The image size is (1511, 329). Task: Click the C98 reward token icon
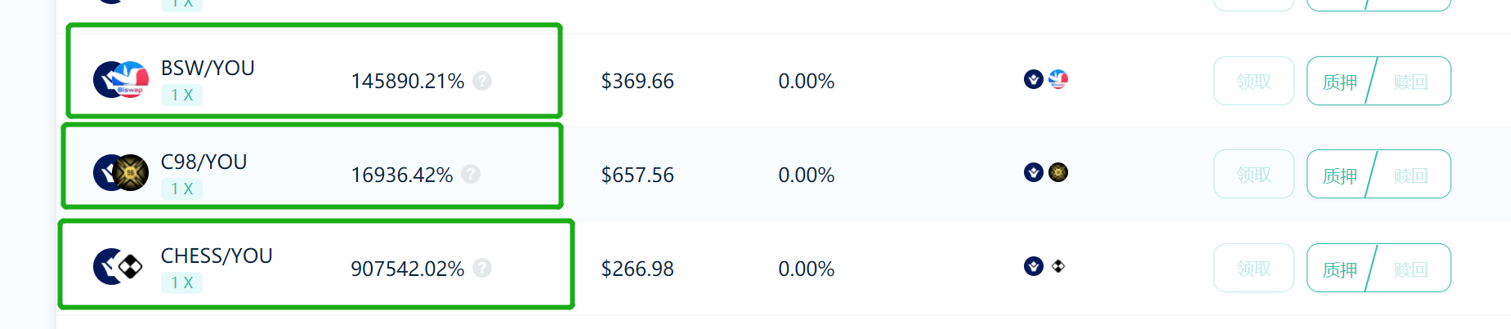[x=1058, y=172]
